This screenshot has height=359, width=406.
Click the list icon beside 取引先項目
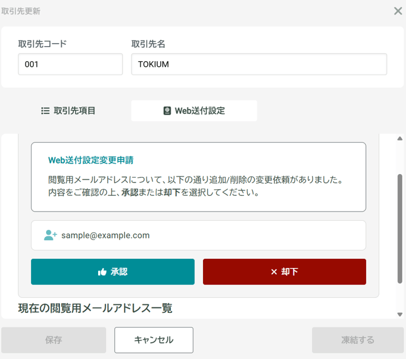[x=45, y=111]
